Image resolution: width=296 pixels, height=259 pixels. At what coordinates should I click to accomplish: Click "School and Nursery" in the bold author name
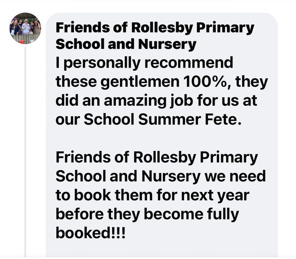coord(126,44)
